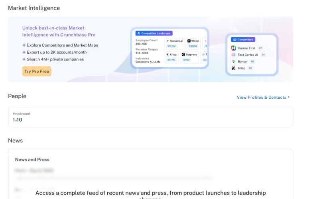Click the News and Press card title
The height and width of the screenshot is (199, 319).
point(32,160)
